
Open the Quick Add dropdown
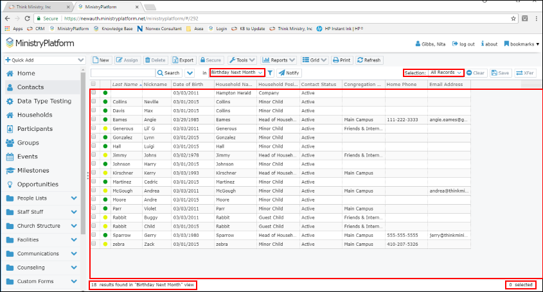point(45,60)
